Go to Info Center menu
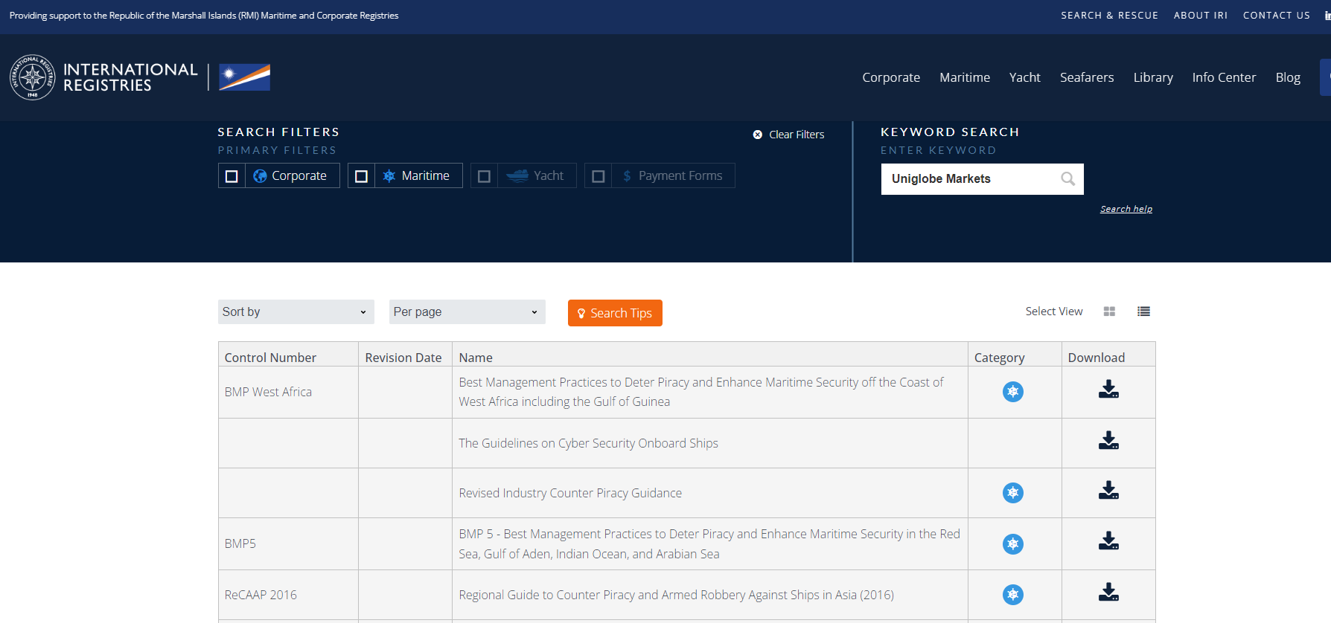Viewport: 1331px width, 623px height. (x=1223, y=77)
